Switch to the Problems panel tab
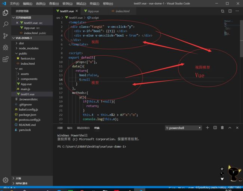 [60, 128]
